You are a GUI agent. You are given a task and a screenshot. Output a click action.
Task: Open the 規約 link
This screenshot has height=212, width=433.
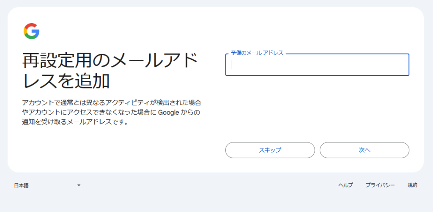[412, 185]
